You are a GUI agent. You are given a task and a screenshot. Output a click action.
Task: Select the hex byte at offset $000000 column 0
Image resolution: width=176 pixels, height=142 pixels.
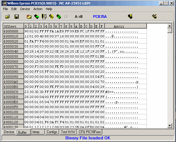coord(26,31)
